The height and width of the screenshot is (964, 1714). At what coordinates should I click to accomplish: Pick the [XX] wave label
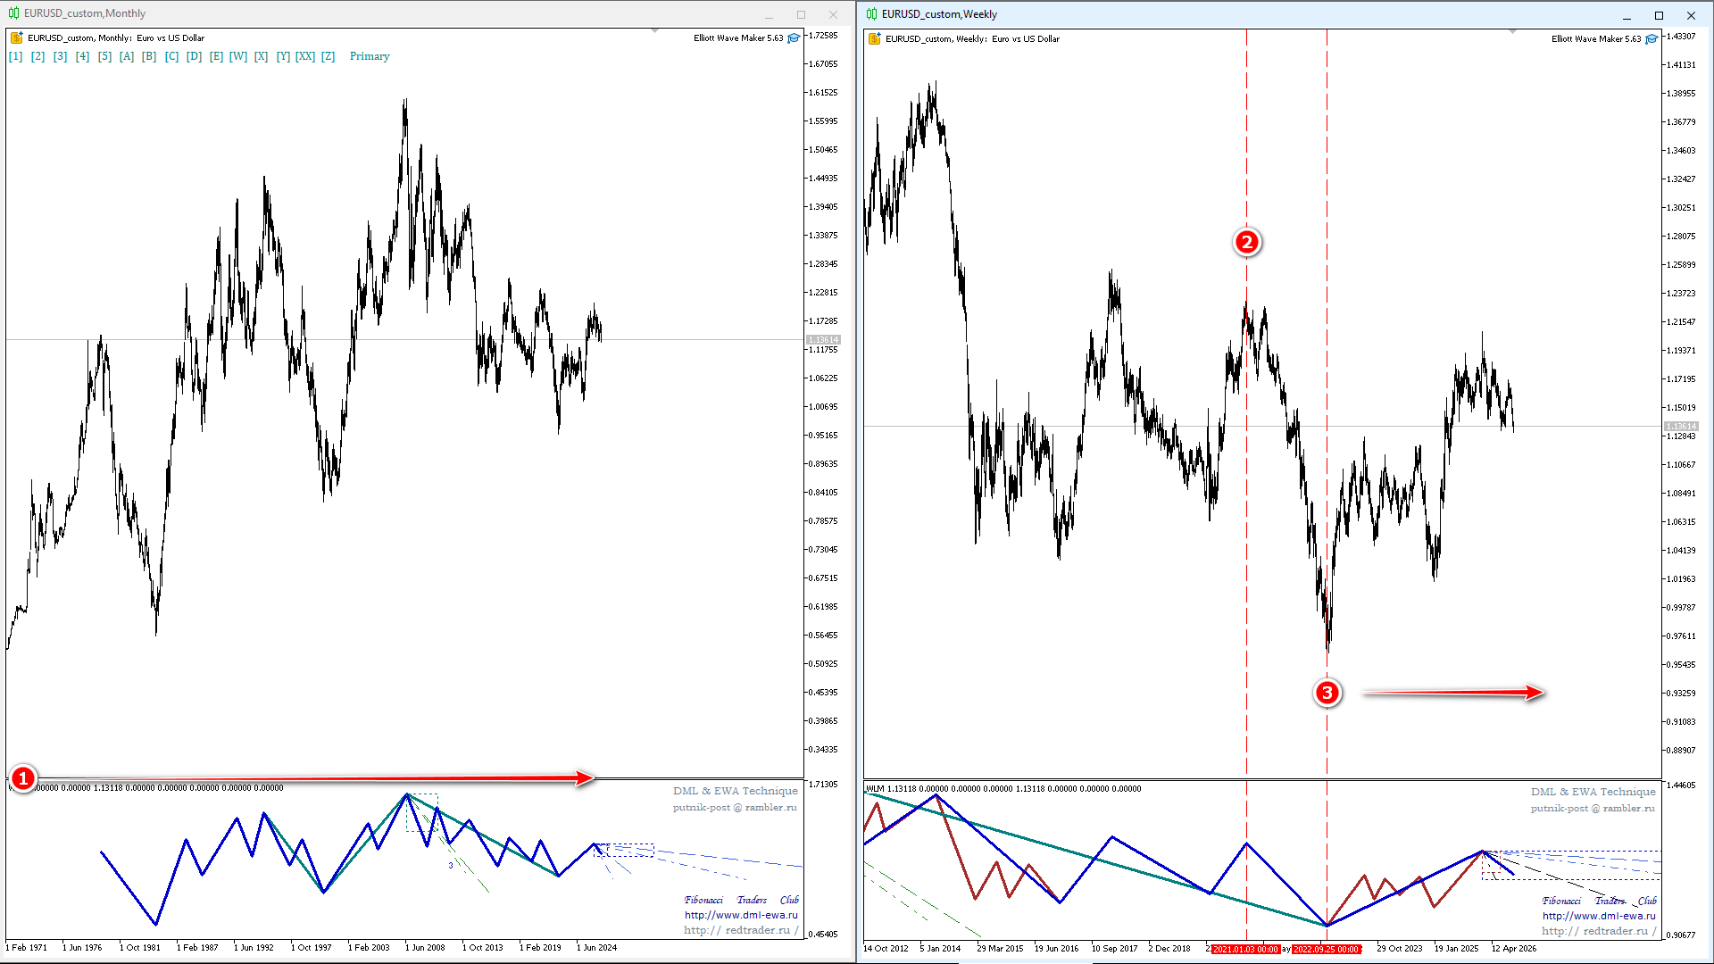tap(305, 56)
